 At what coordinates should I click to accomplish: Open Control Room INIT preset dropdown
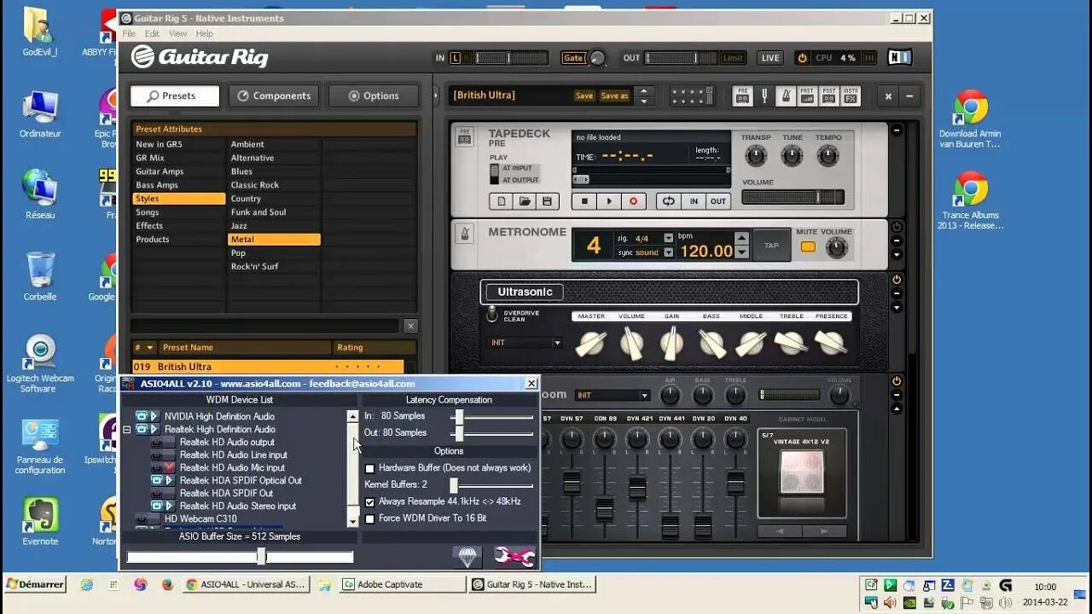coord(613,395)
